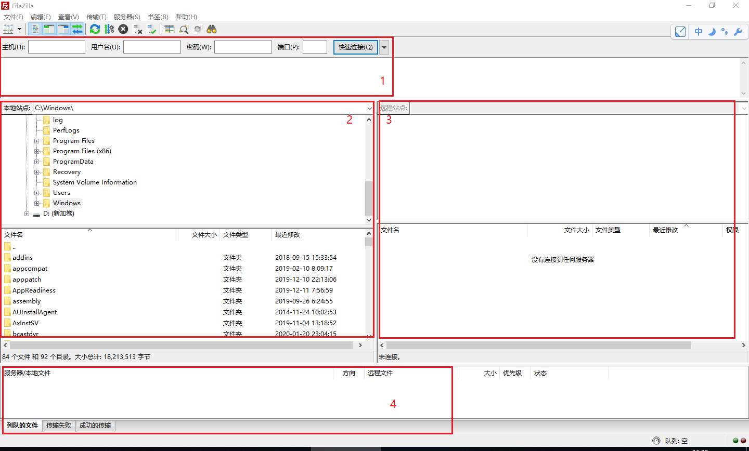749x451 pixels.
Task: Click the remote pane horizontal scrollbar
Action: (538, 345)
